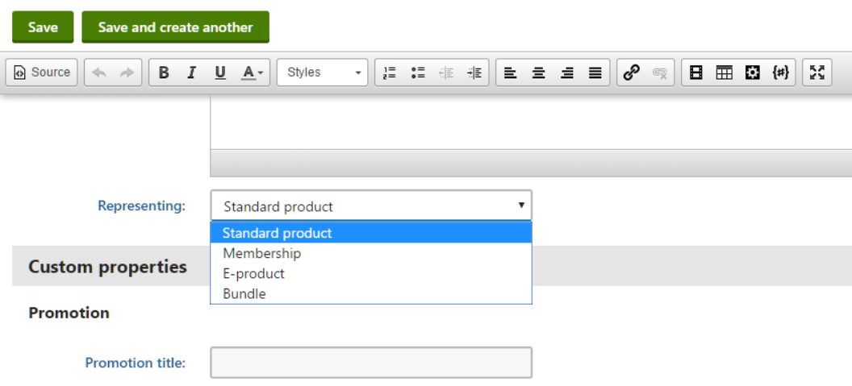Screen dimensions: 852x386
Task: Insert macro using {#} icon
Action: [x=780, y=73]
